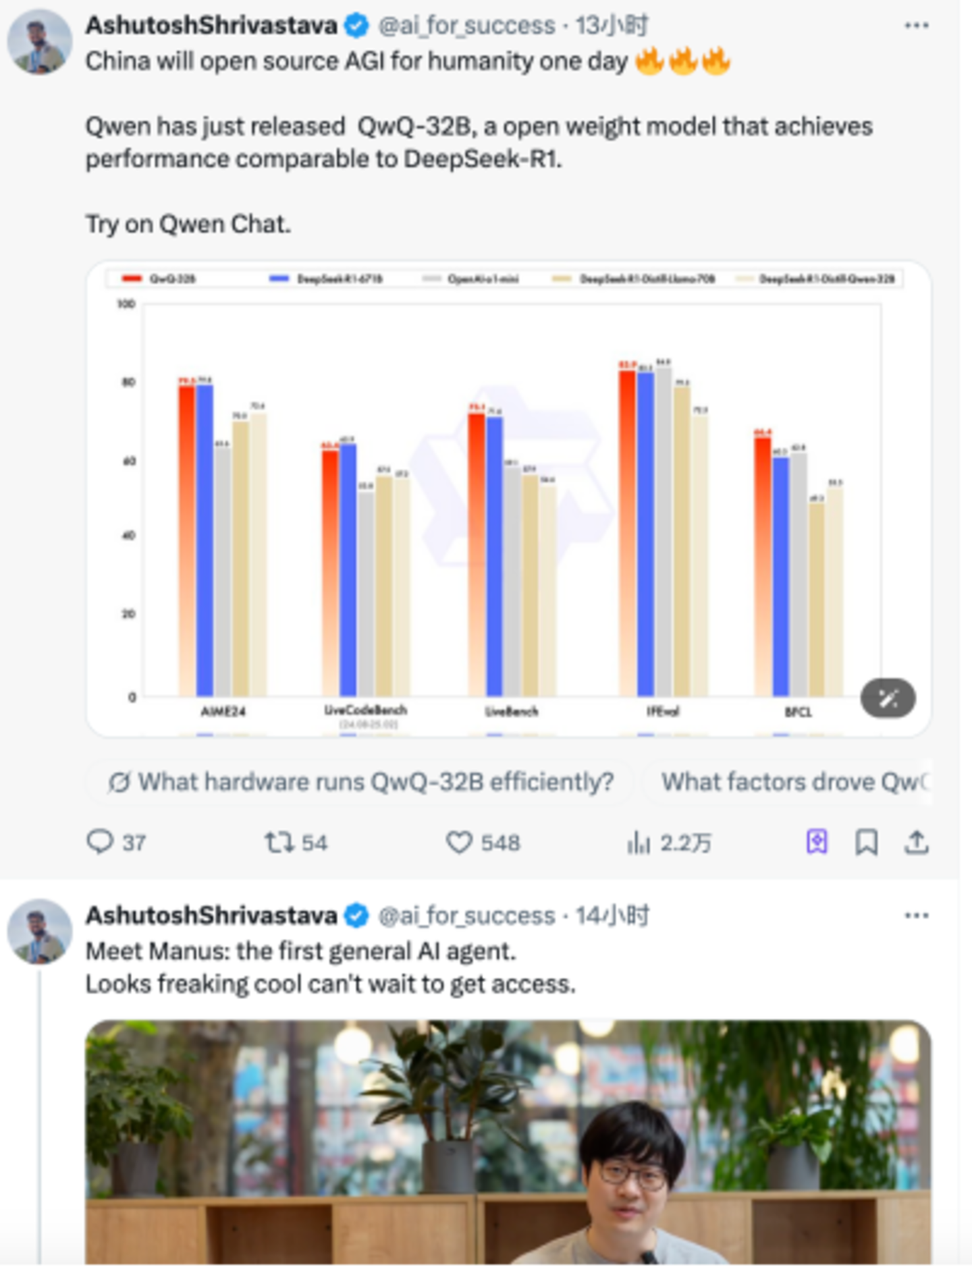Click the image edit wand icon on chart
Screen dimensions: 972x1267
pyautogui.click(x=888, y=698)
